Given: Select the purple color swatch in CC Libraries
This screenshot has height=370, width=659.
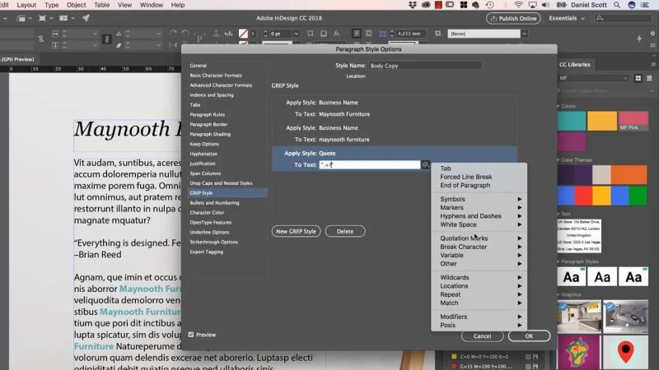Looking at the screenshot, I should coord(572,141).
